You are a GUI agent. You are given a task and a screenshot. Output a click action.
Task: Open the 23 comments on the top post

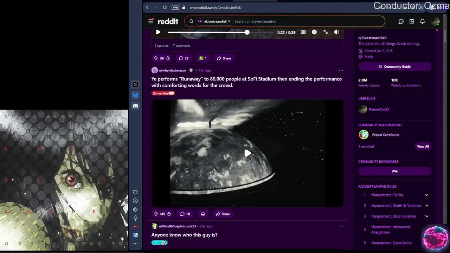pos(184,58)
